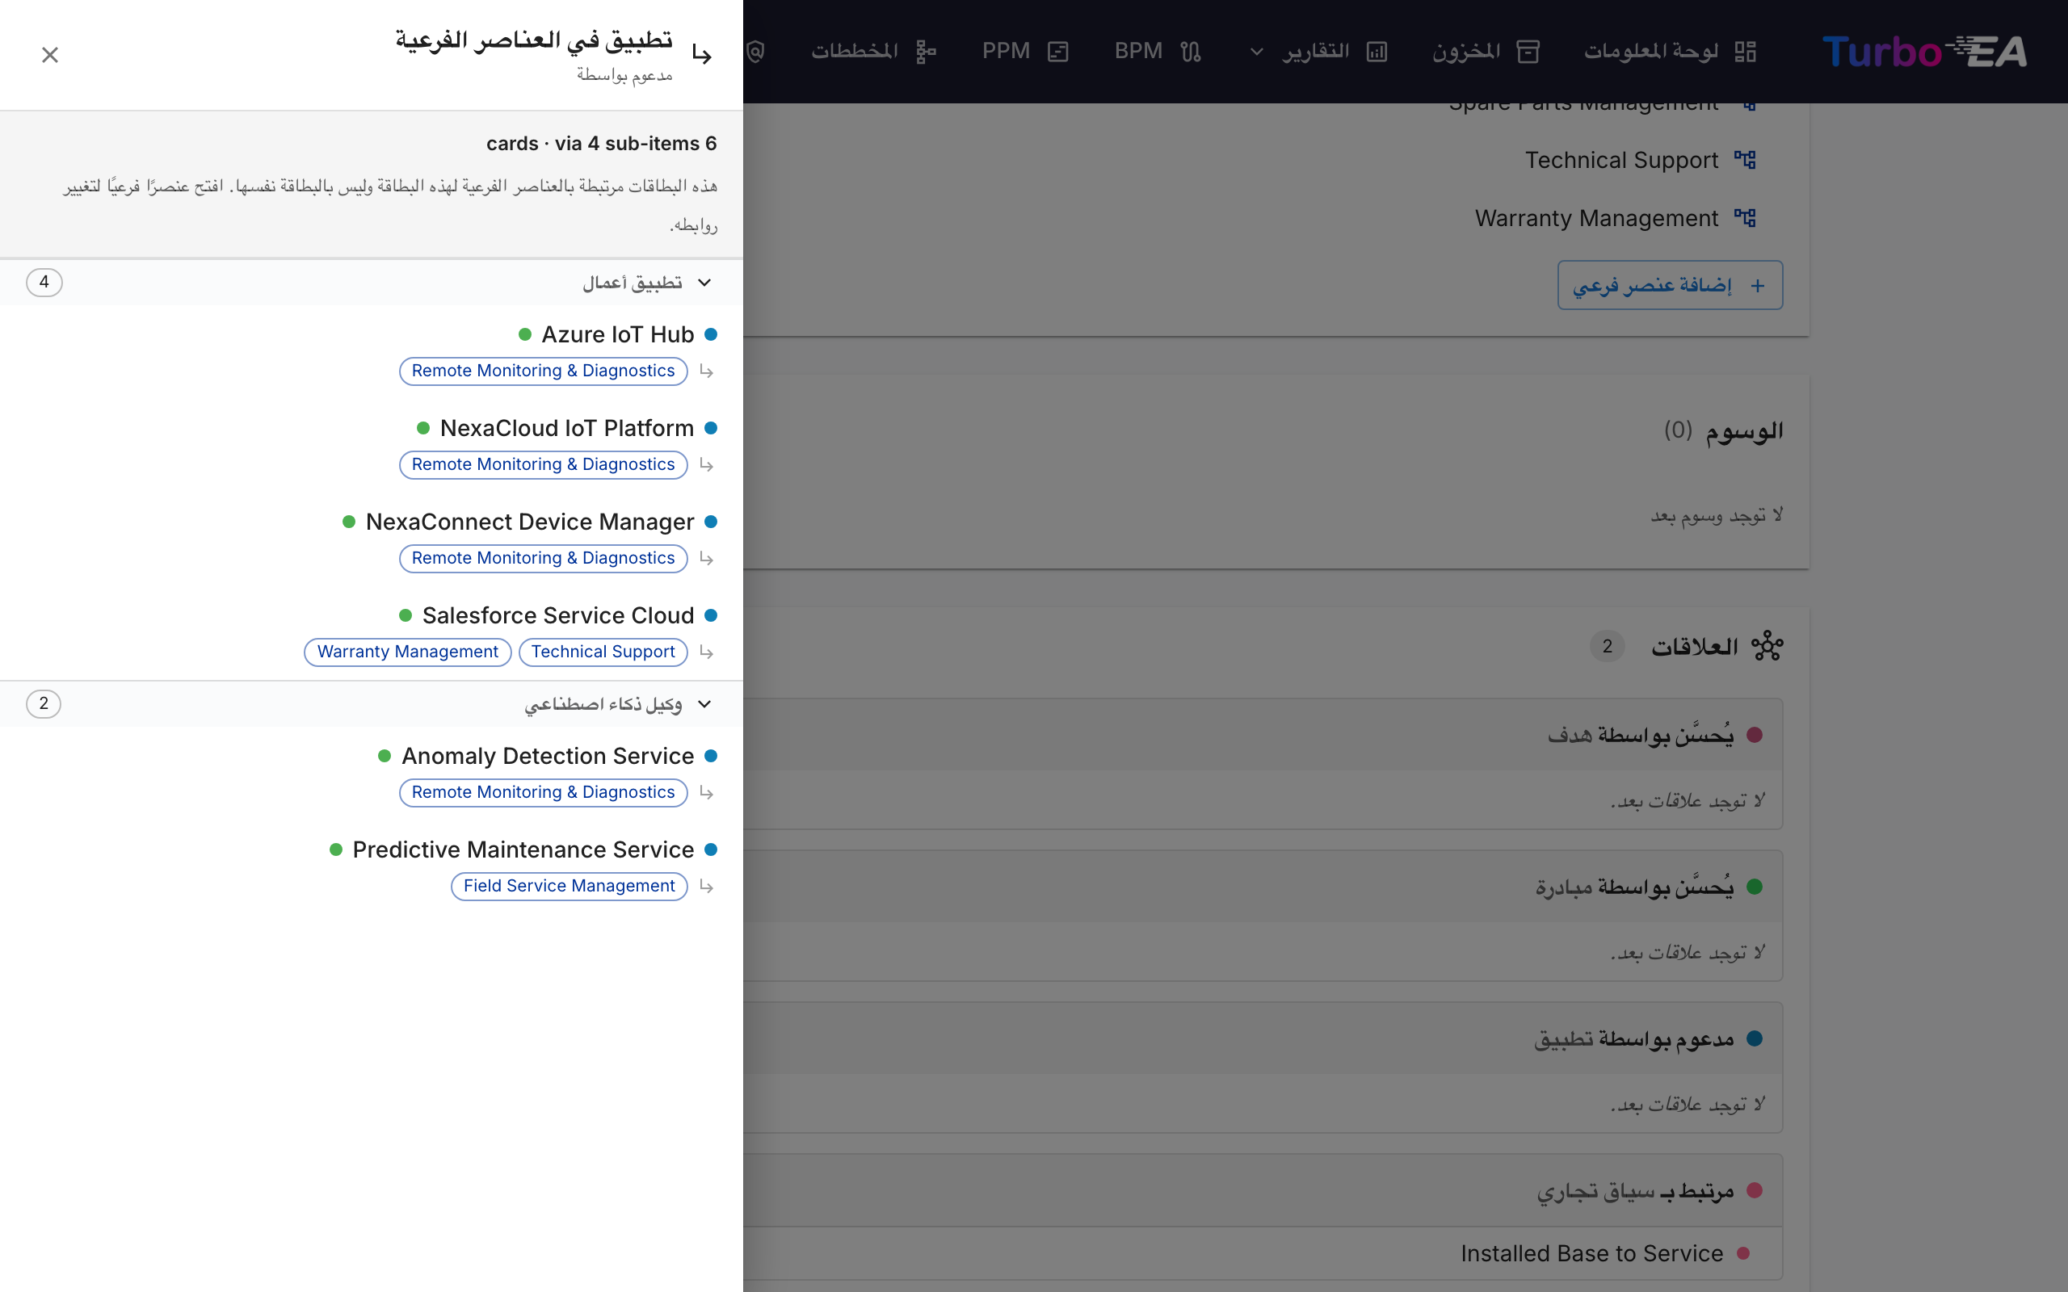
Task: Click Remote Monitoring chip under NexaCloud IoT Platform
Action: click(544, 465)
